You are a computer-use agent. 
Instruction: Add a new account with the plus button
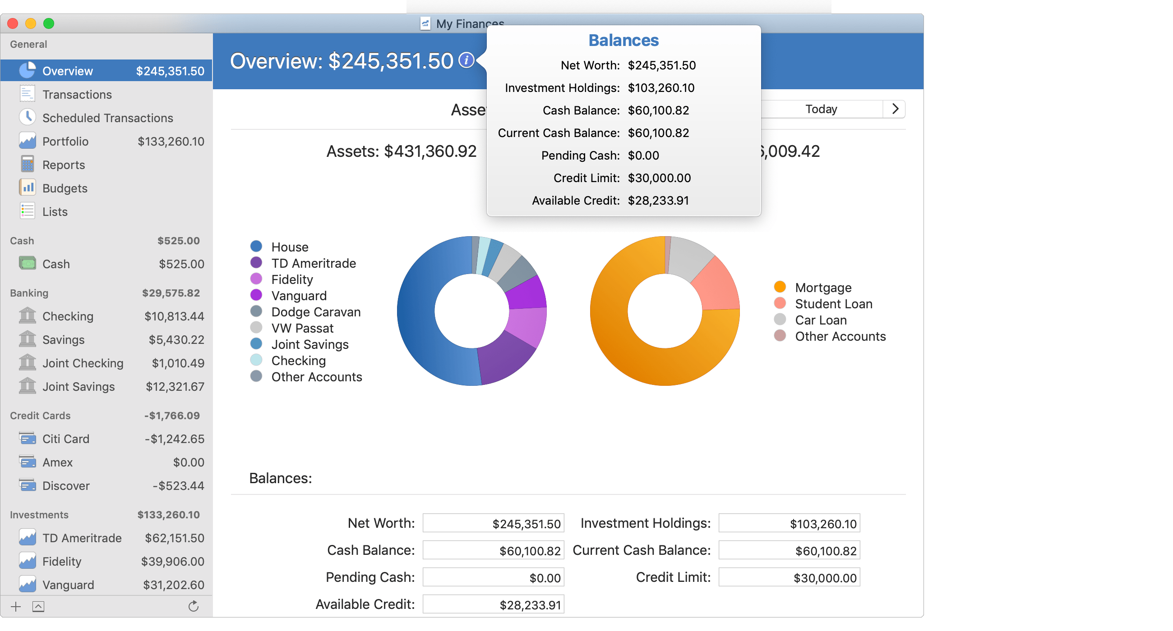[x=15, y=606]
